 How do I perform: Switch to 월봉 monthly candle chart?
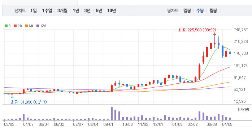(213, 10)
